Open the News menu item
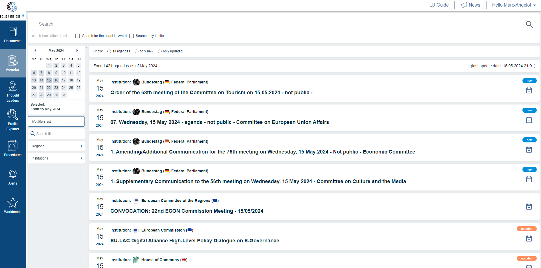The width and height of the screenshot is (541, 268). click(470, 5)
